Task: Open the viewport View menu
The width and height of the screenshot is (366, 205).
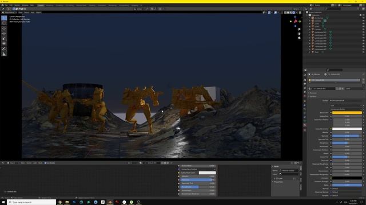Action: (x=21, y=13)
